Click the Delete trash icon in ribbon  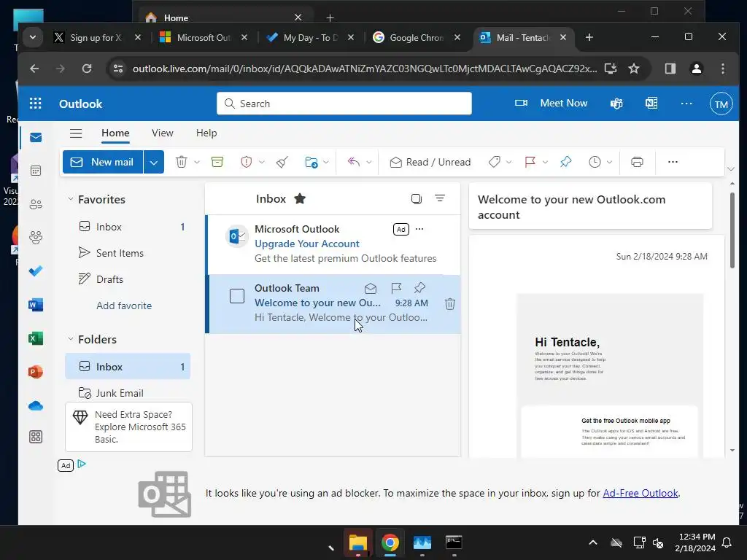182,162
